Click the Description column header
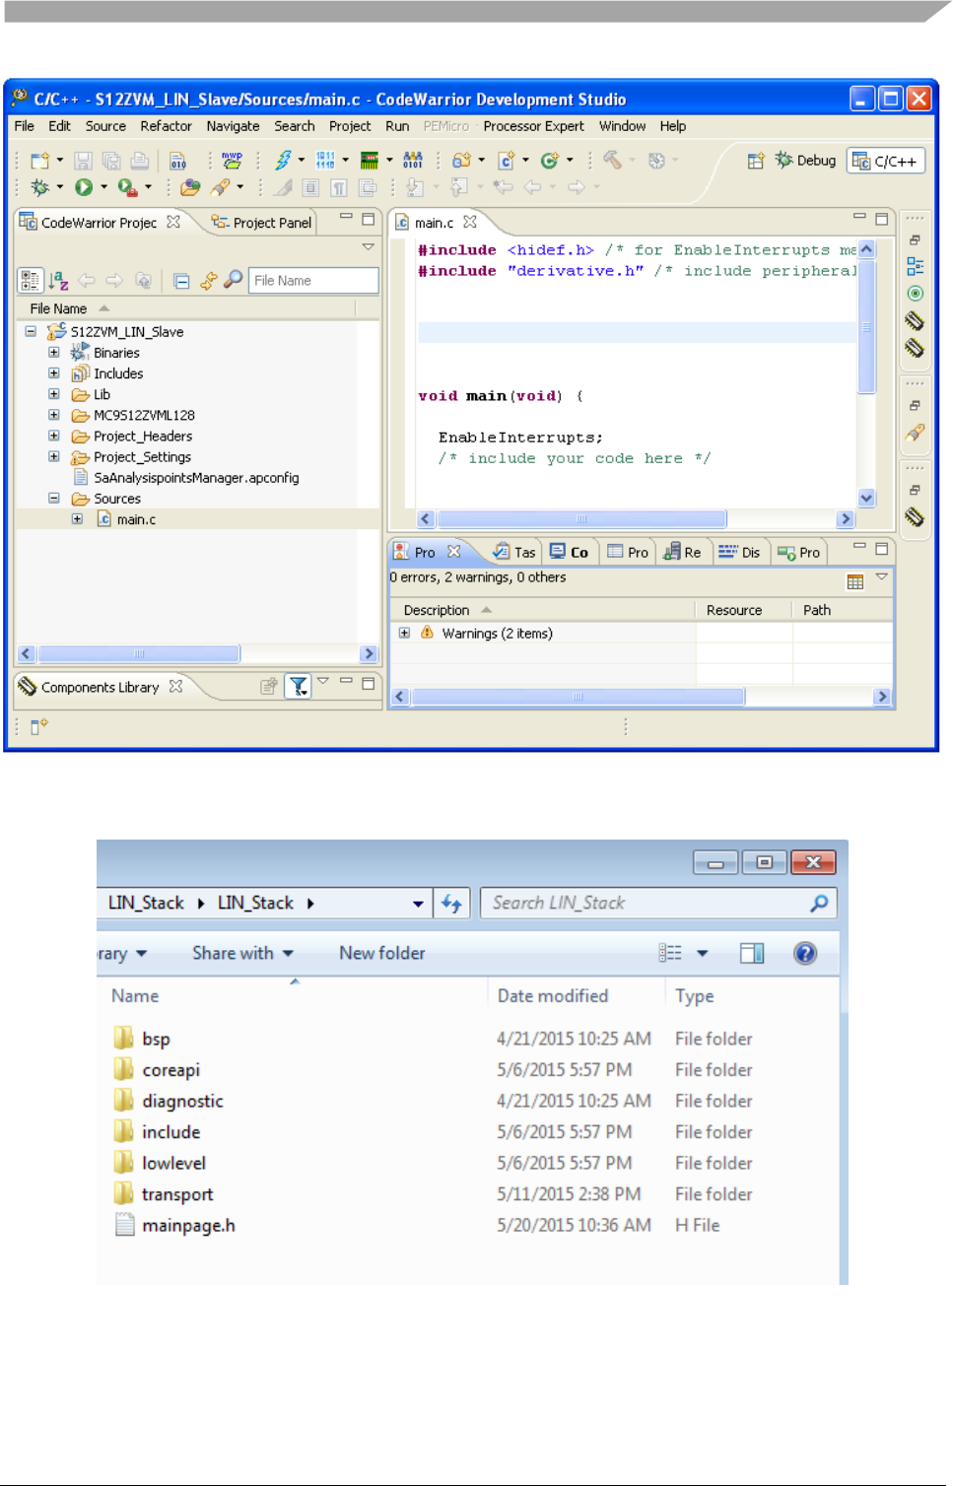 click(x=437, y=610)
